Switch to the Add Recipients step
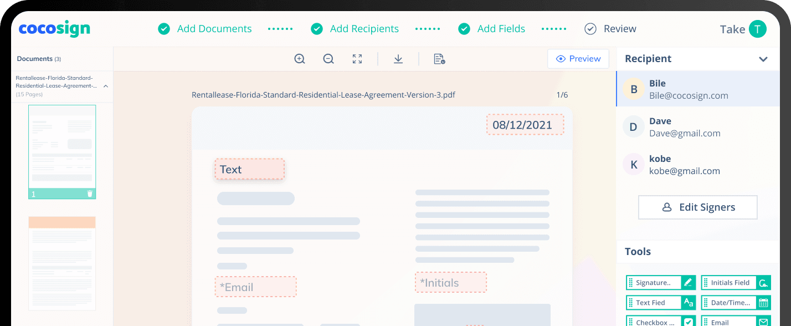This screenshot has height=326, width=791. [x=366, y=28]
